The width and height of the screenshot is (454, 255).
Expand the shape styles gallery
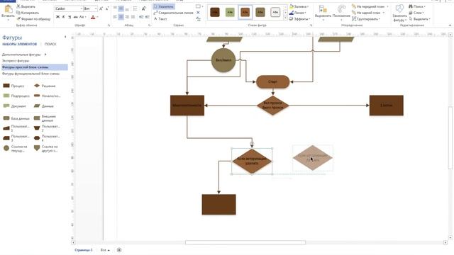click(285, 18)
